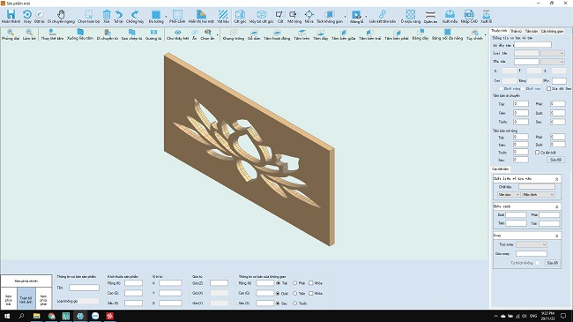This screenshot has width=573, height=322.
Task: Select the Toàn bộ hình ảnh view button
Action: pos(26,300)
